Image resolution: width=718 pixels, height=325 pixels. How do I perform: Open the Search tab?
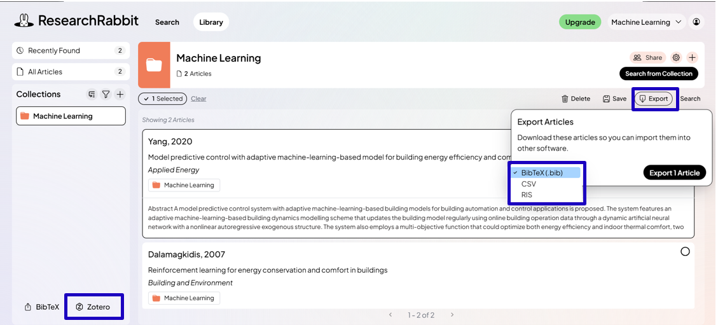point(167,22)
